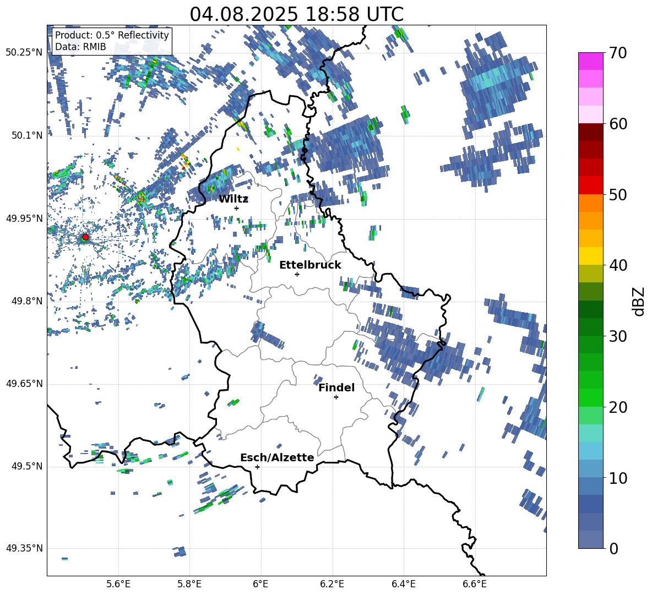Click the 60 colorbar tick label
The image size is (652, 595).
click(618, 124)
